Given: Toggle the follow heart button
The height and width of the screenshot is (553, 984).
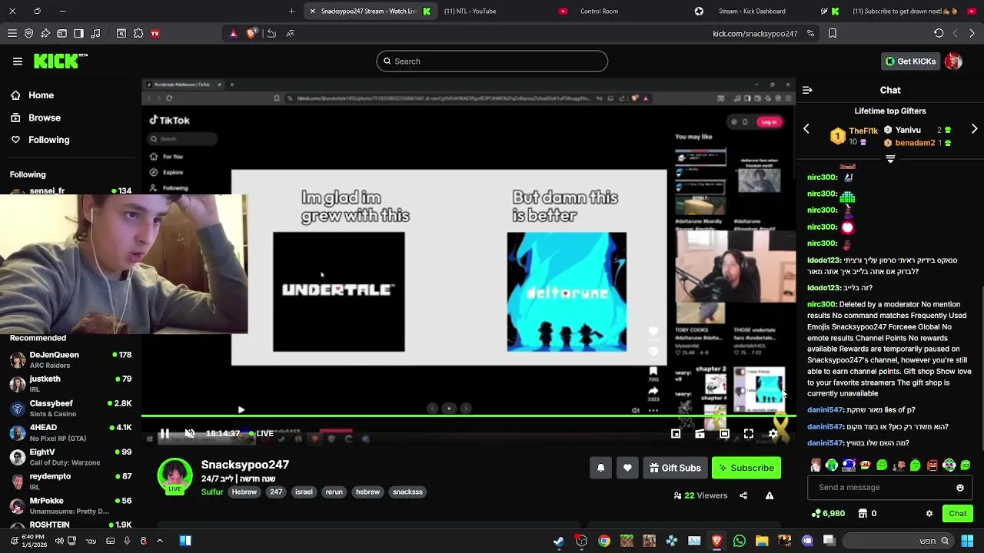Looking at the screenshot, I should click(x=627, y=468).
